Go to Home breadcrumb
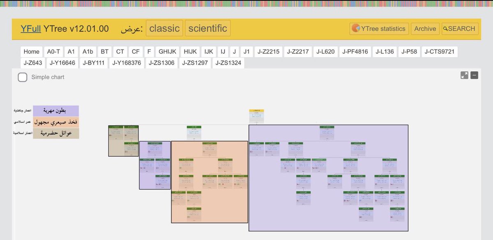The height and width of the screenshot is (240, 493). point(32,52)
